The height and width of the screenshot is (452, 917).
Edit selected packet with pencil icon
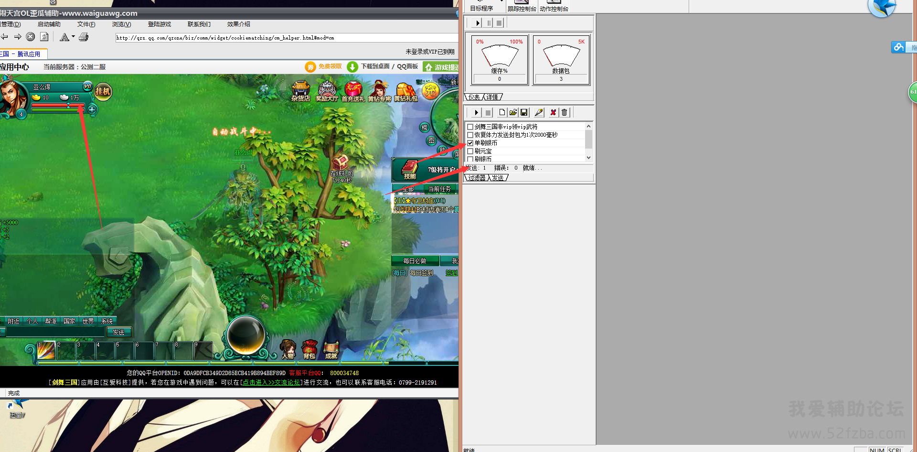539,112
